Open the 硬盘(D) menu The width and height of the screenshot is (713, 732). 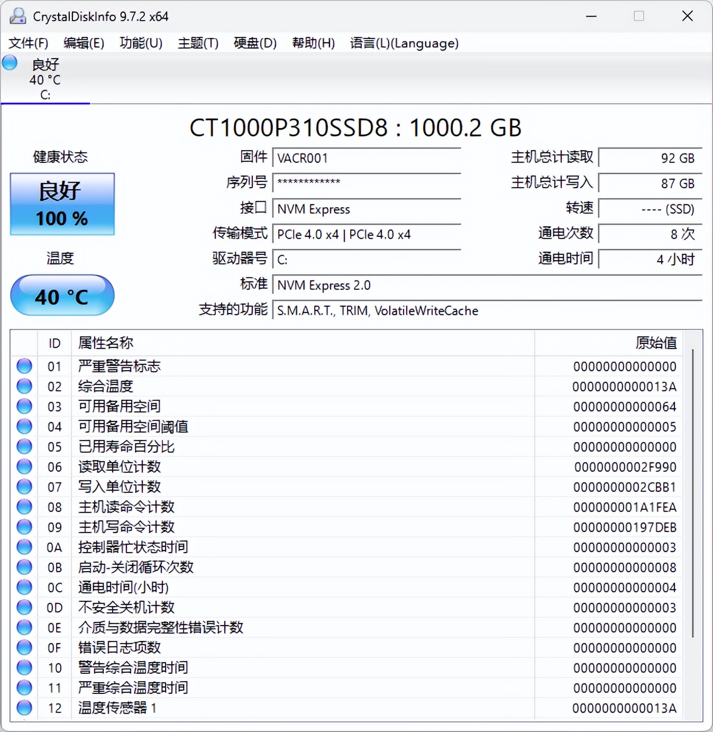tap(255, 43)
